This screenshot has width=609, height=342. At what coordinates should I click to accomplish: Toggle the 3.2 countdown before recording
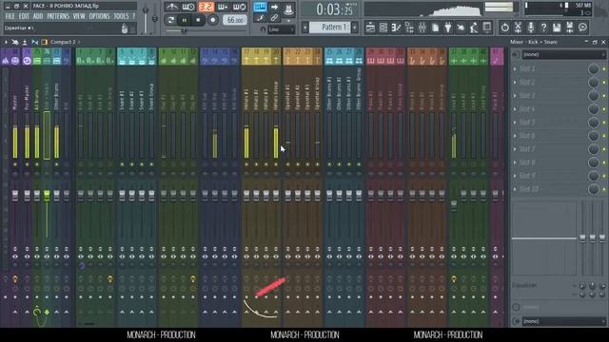coord(206,7)
